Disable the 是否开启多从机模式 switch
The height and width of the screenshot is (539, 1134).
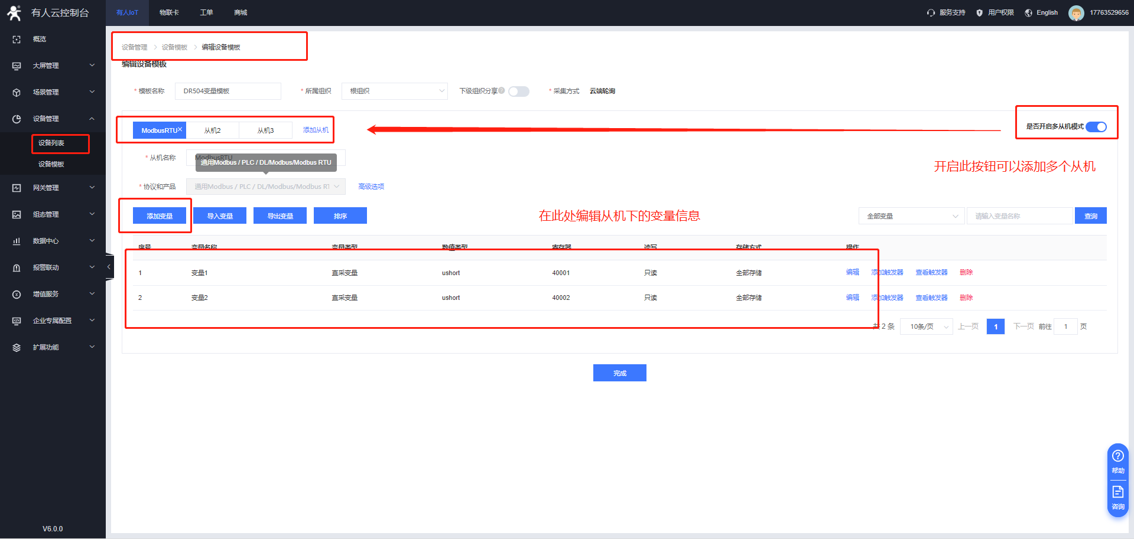point(1096,127)
